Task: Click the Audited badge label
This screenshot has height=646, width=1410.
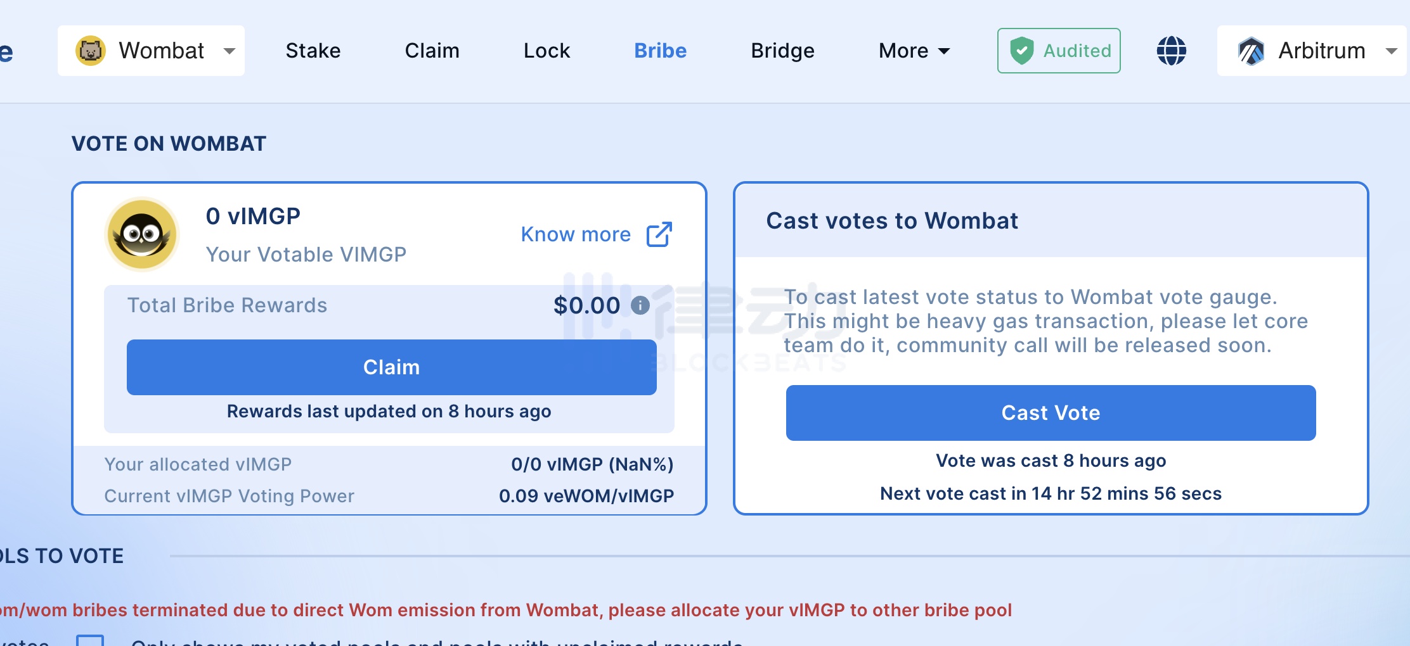Action: coord(1077,51)
